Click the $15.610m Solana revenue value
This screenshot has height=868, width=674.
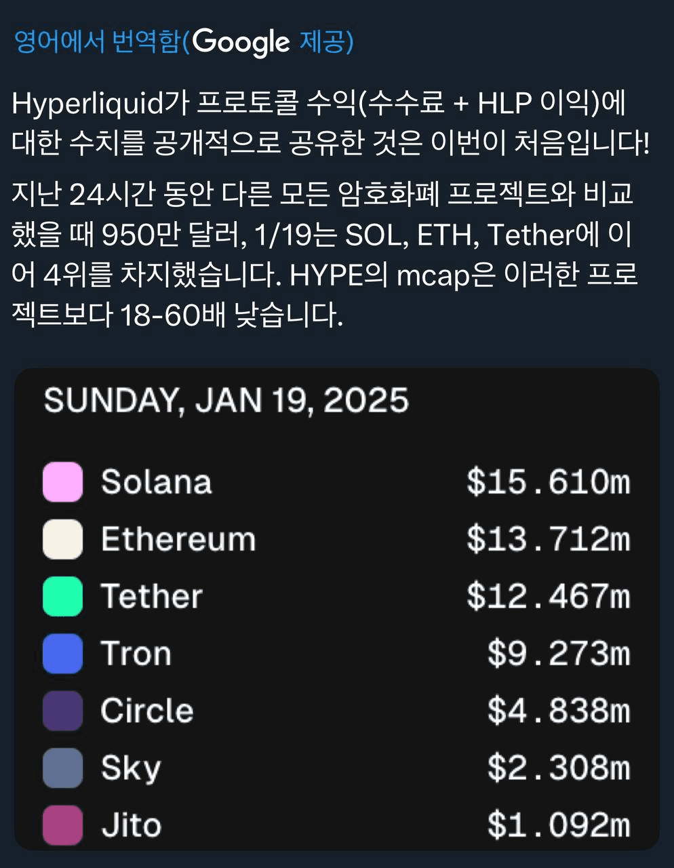pos(548,482)
